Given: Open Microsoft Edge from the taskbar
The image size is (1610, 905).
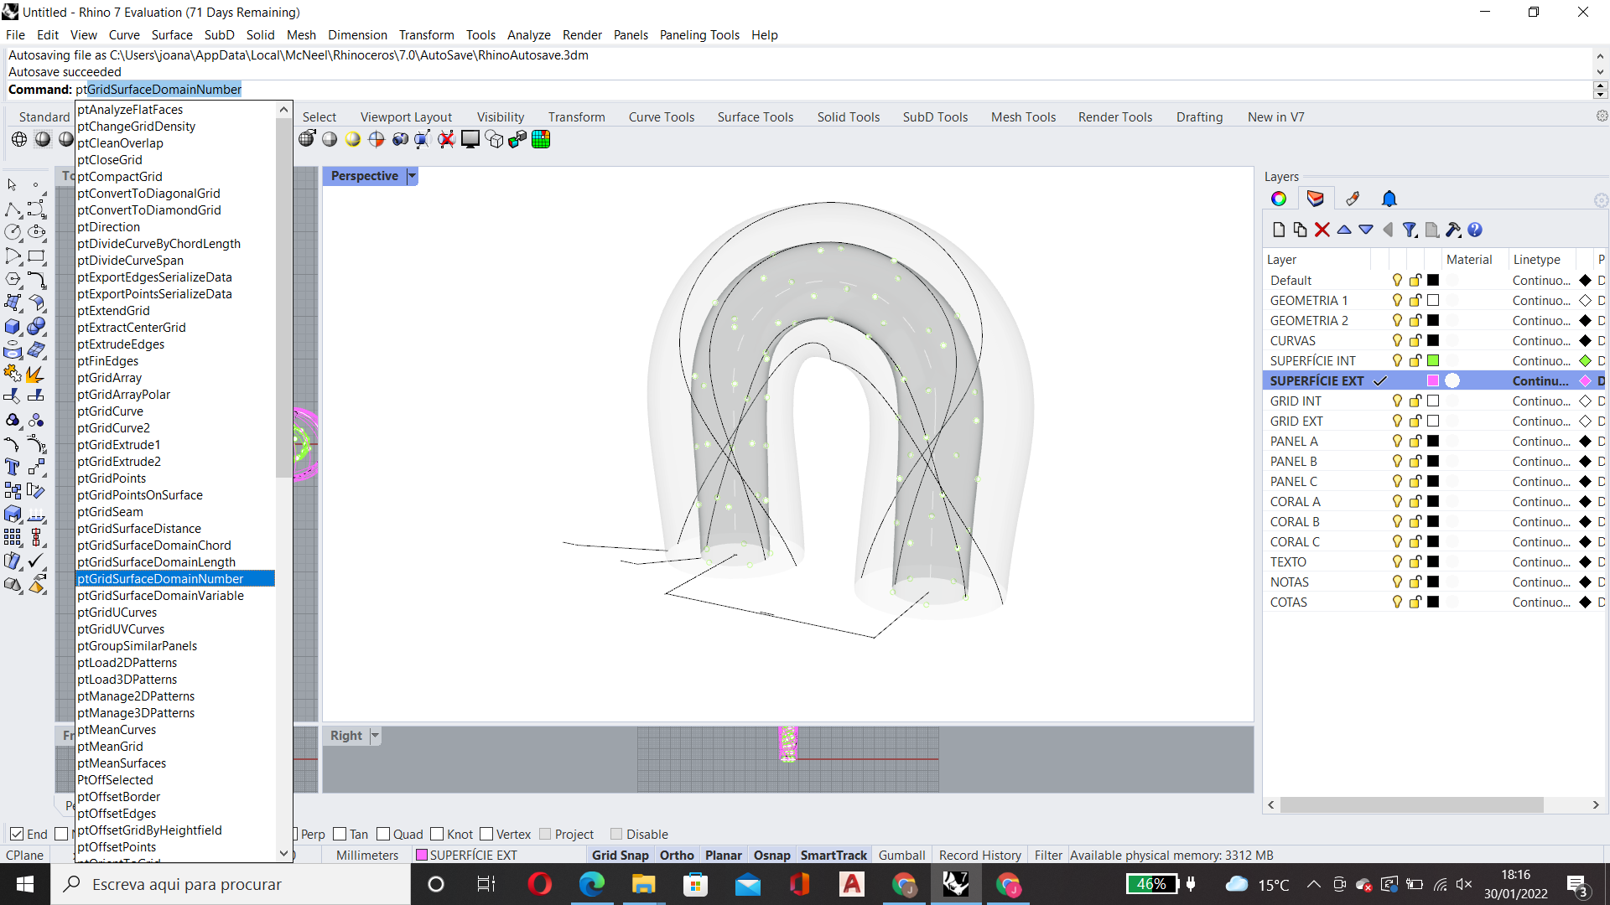Looking at the screenshot, I should tap(592, 884).
